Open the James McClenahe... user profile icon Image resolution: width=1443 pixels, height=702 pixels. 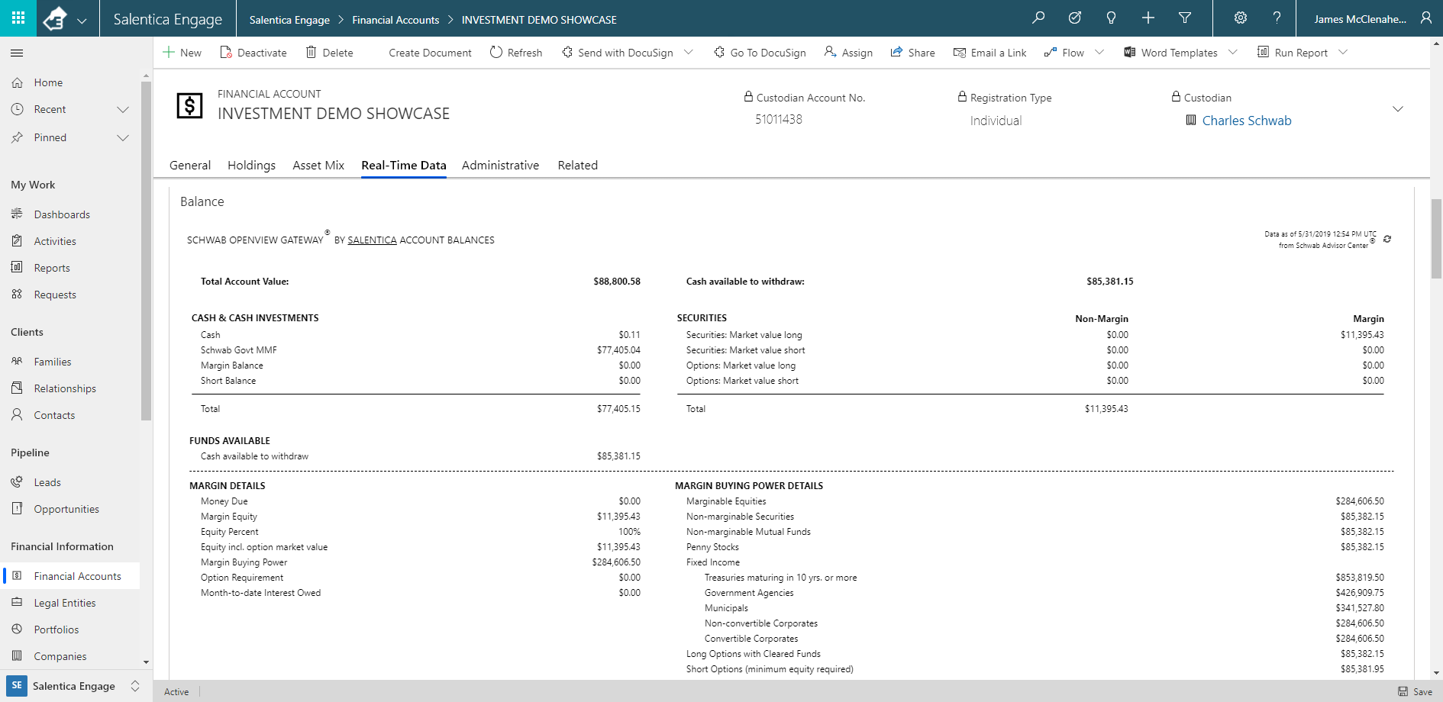coord(1425,18)
